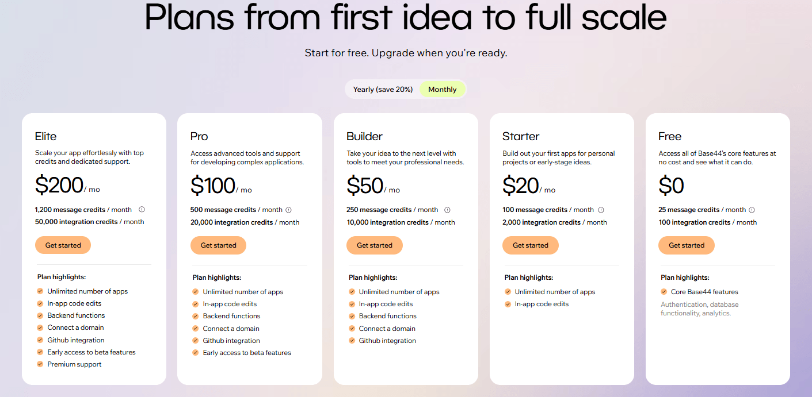
Task: Open the info icon next to Pro's 500 message credits
Action: tap(288, 209)
